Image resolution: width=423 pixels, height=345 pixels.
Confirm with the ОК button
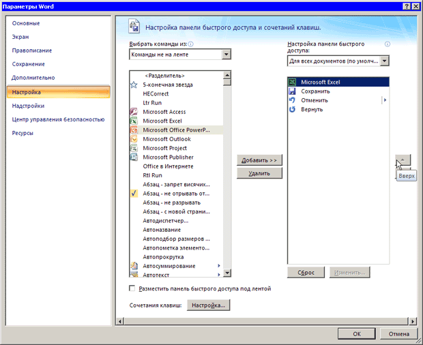click(357, 334)
